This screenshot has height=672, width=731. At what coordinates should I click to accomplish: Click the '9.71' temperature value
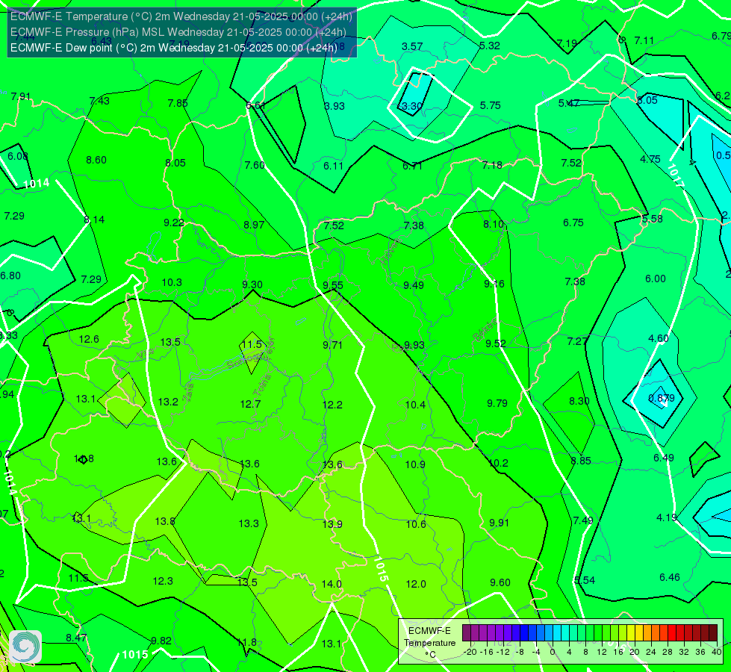[x=332, y=345]
